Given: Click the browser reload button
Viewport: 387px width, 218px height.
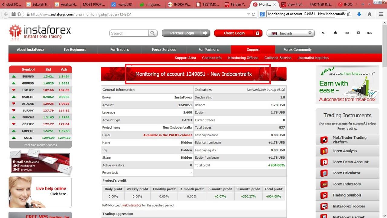Looking at the screenshot, I should tap(253, 14).
